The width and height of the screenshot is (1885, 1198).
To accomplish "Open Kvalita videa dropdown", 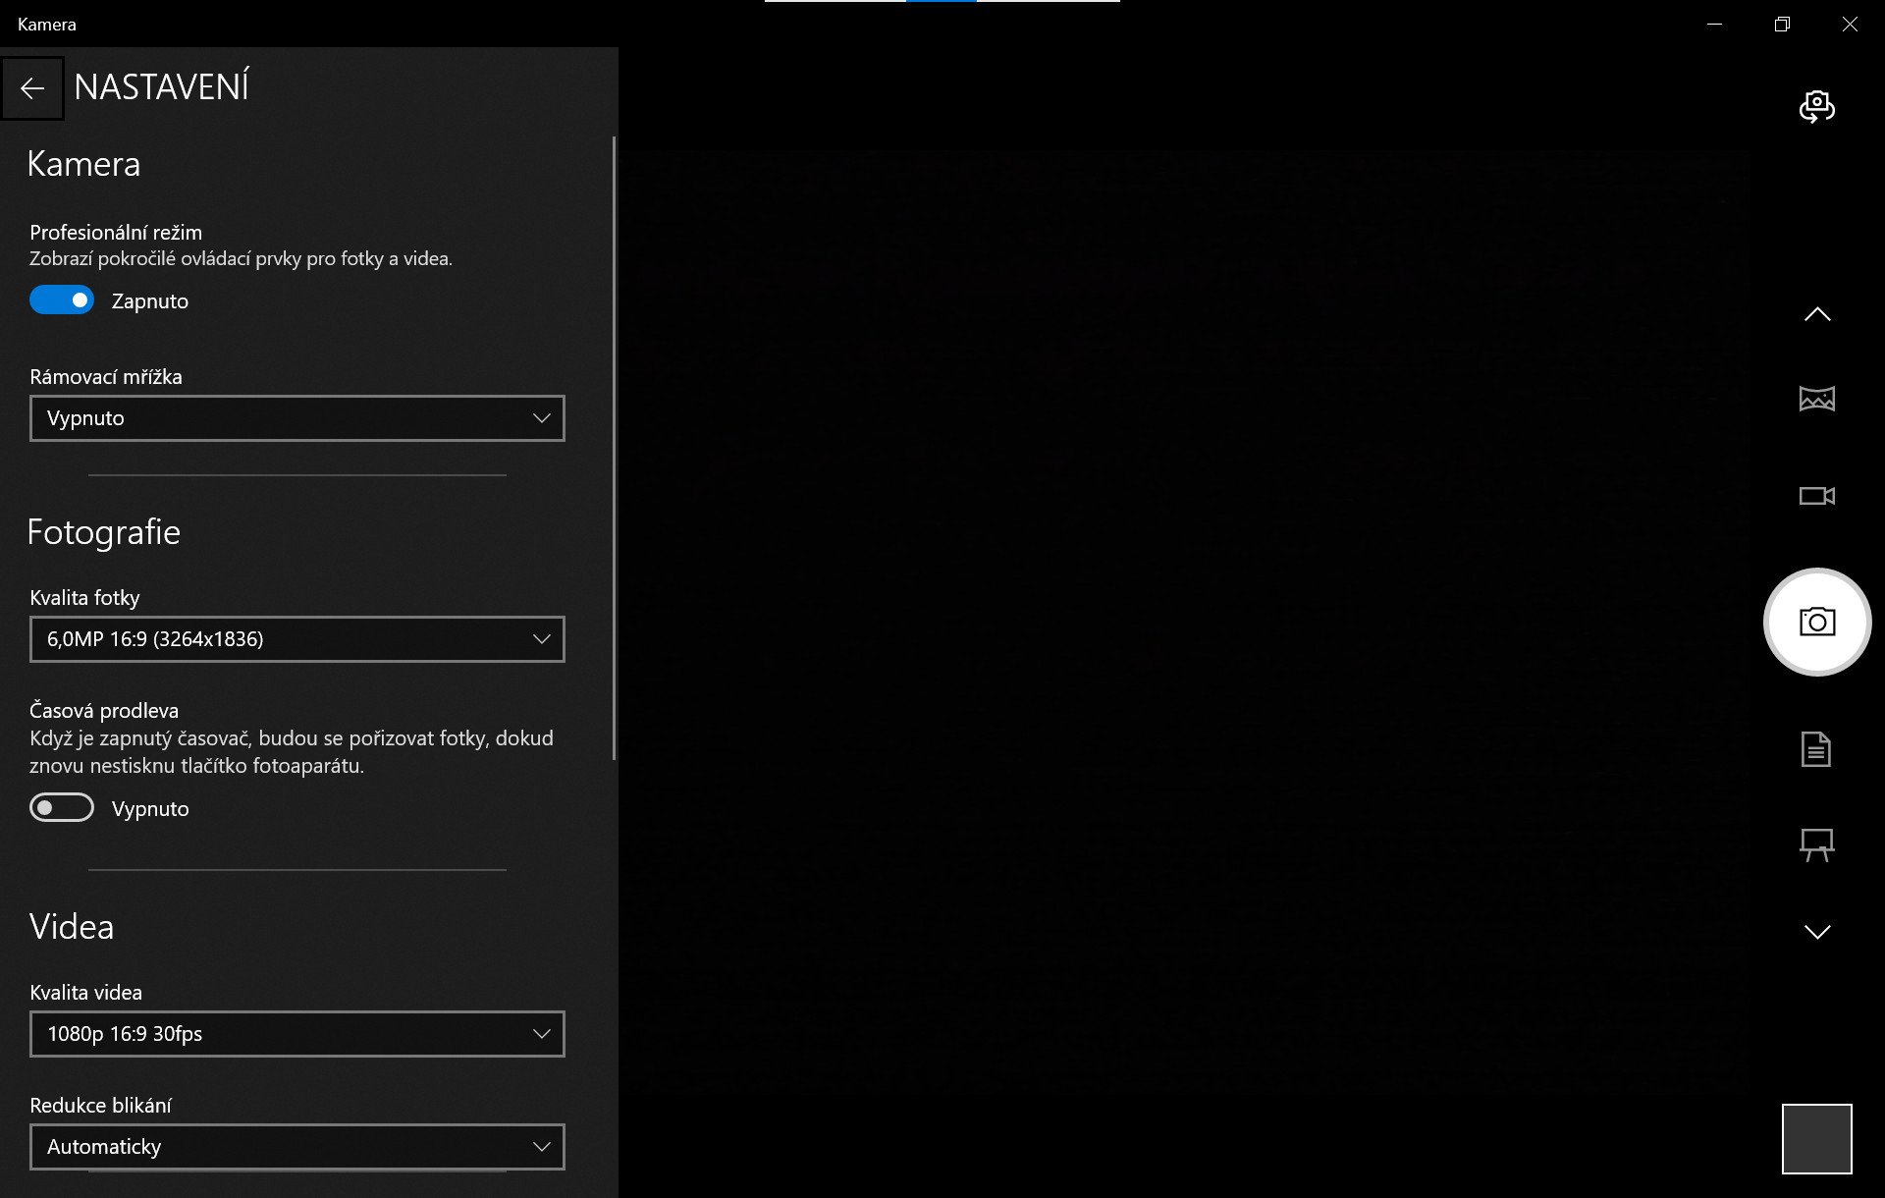I will pyautogui.click(x=296, y=1034).
